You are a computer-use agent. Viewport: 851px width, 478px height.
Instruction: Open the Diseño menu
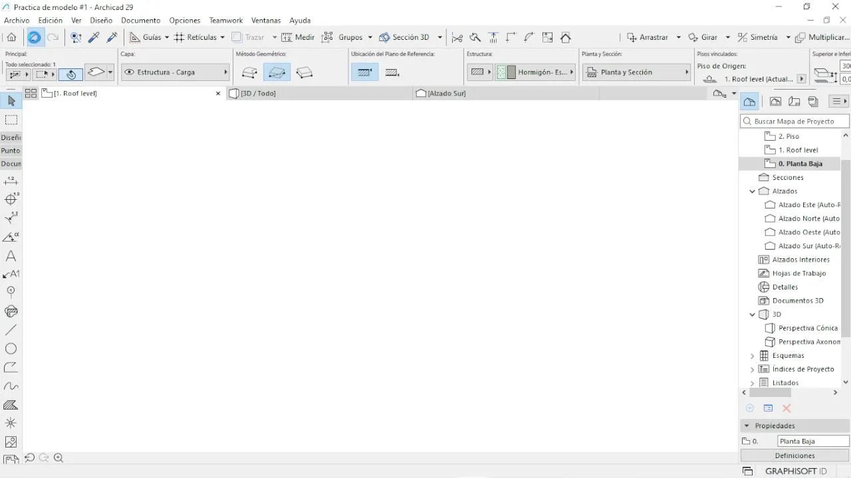[x=101, y=21]
